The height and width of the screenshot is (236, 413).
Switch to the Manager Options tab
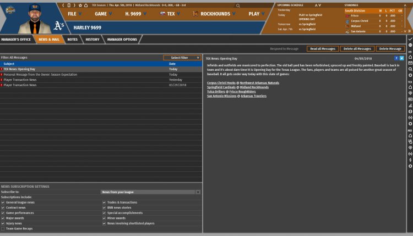click(x=122, y=40)
